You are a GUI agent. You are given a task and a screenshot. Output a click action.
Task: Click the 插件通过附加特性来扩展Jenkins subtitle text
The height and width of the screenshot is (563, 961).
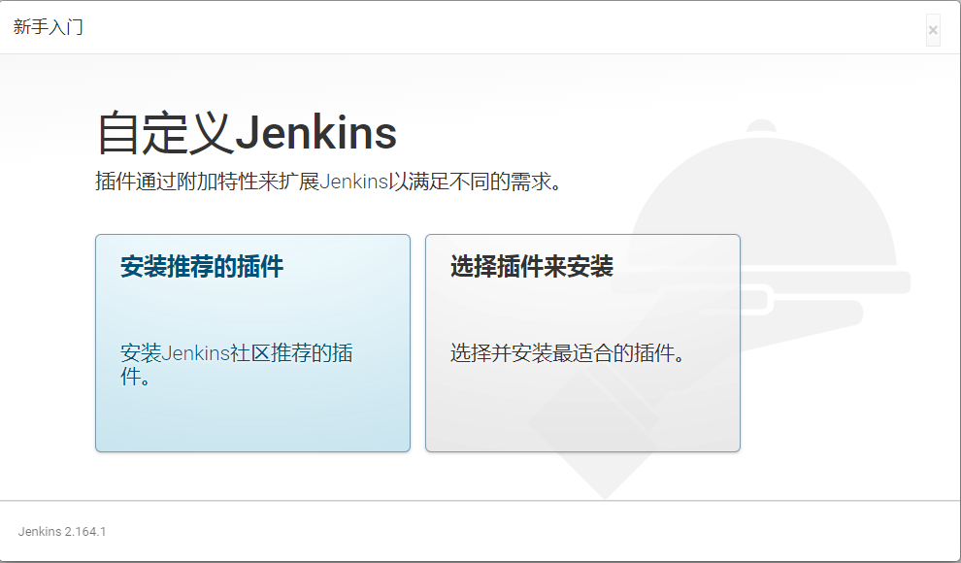coord(328,182)
